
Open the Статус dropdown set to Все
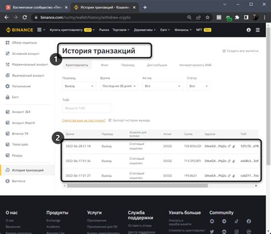coord(198,86)
